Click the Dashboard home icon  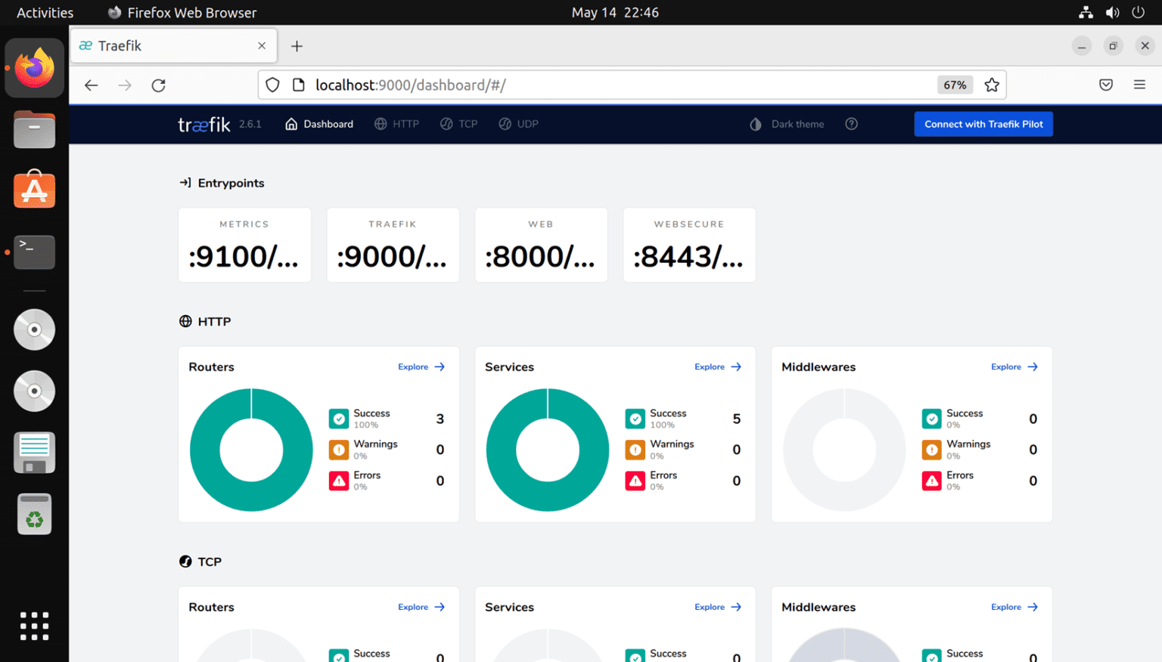point(291,123)
